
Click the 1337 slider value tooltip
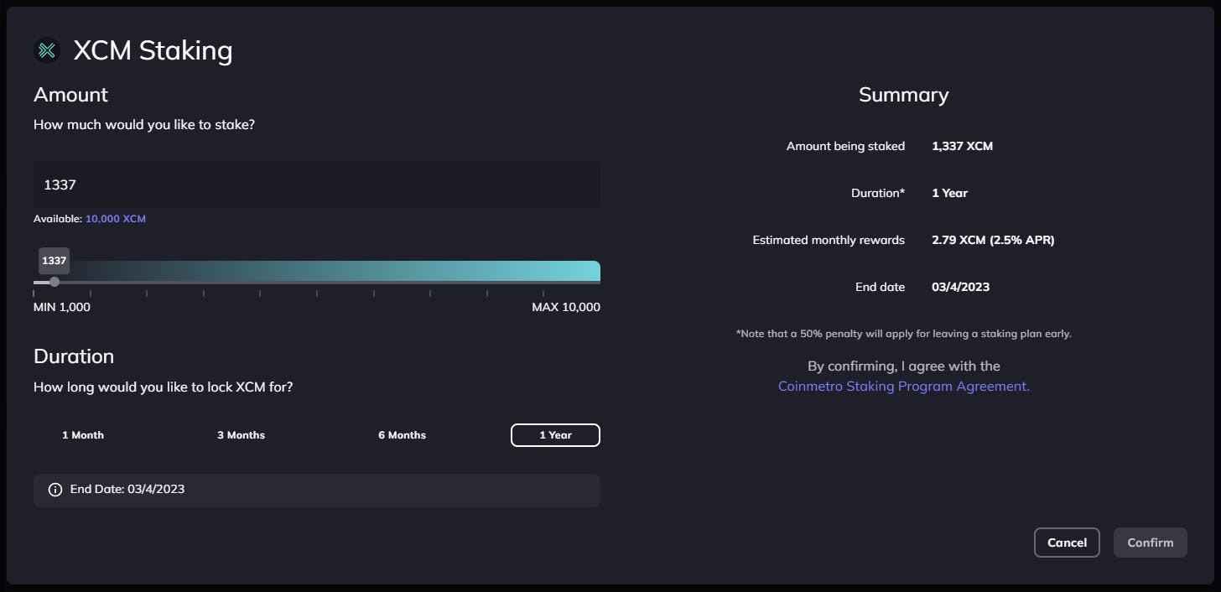point(54,261)
